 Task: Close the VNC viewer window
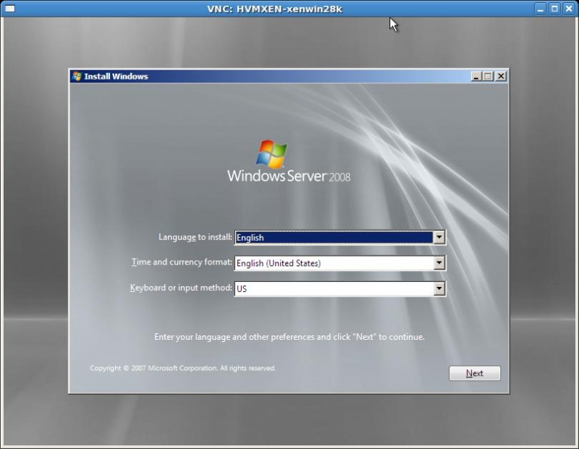pos(568,9)
